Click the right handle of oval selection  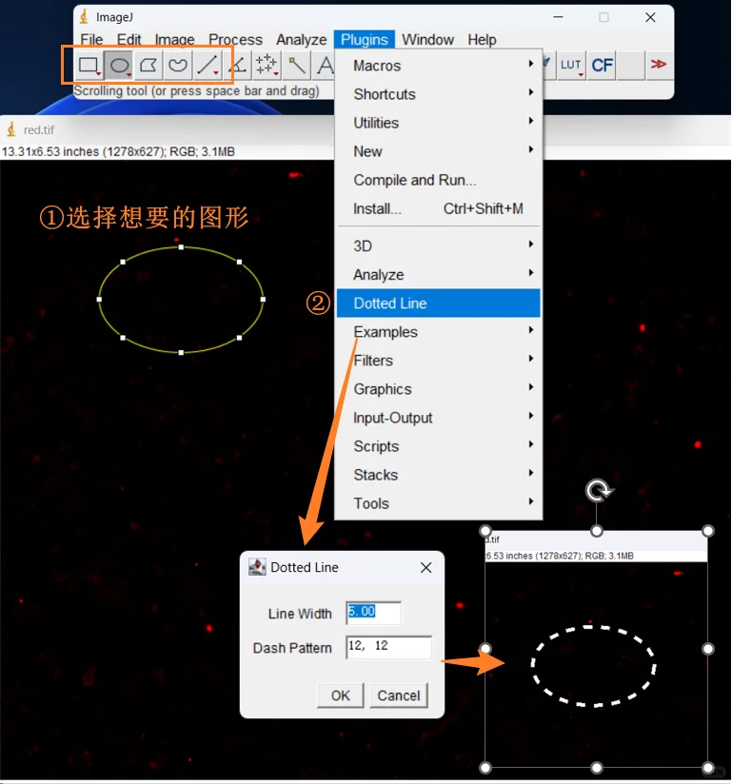(263, 300)
